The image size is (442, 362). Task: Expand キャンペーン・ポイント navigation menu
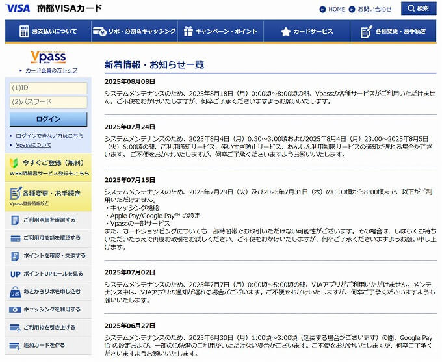point(220,31)
